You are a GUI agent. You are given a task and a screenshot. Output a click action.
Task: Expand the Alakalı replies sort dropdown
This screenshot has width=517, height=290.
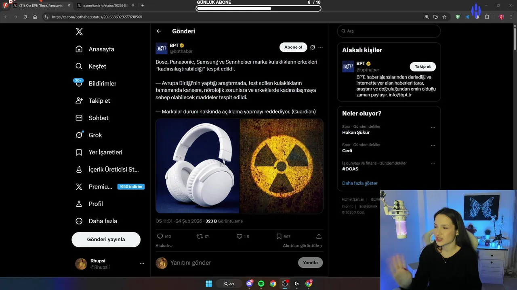(164, 246)
